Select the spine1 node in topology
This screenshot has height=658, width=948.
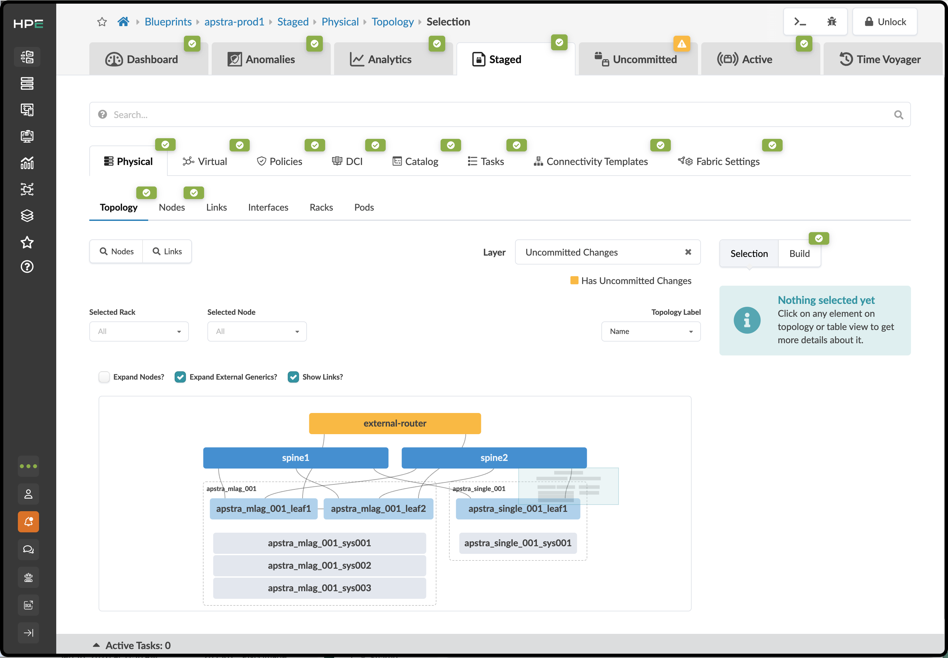[296, 458]
